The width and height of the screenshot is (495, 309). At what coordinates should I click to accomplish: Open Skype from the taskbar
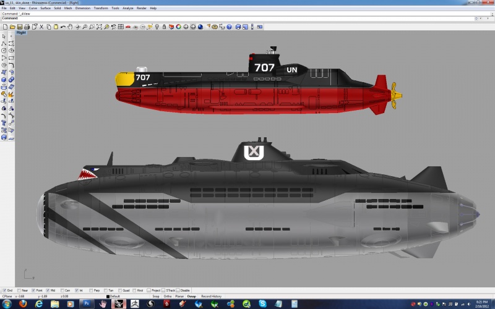(x=262, y=304)
